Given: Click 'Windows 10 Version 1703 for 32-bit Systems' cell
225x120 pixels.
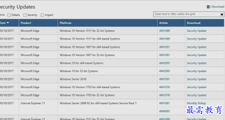Looking at the screenshot, I should point(87,95).
